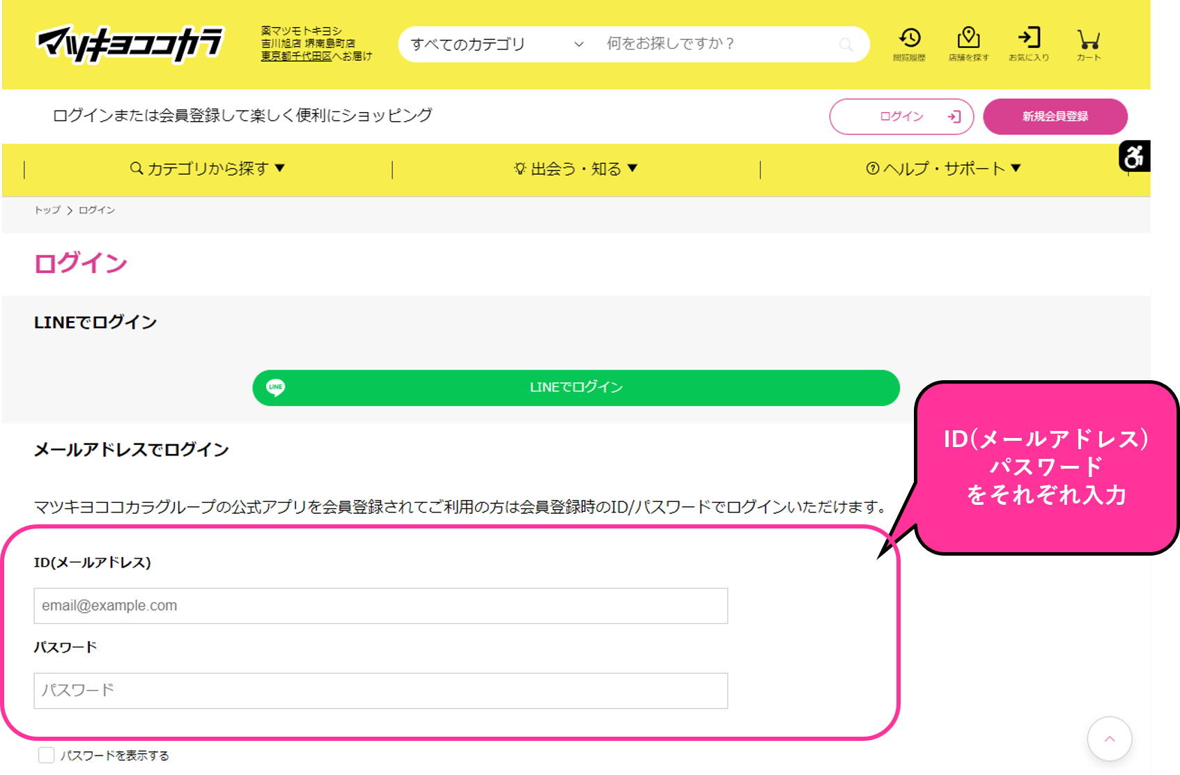
Task: Click the LINE icon on the green button
Action: [275, 388]
